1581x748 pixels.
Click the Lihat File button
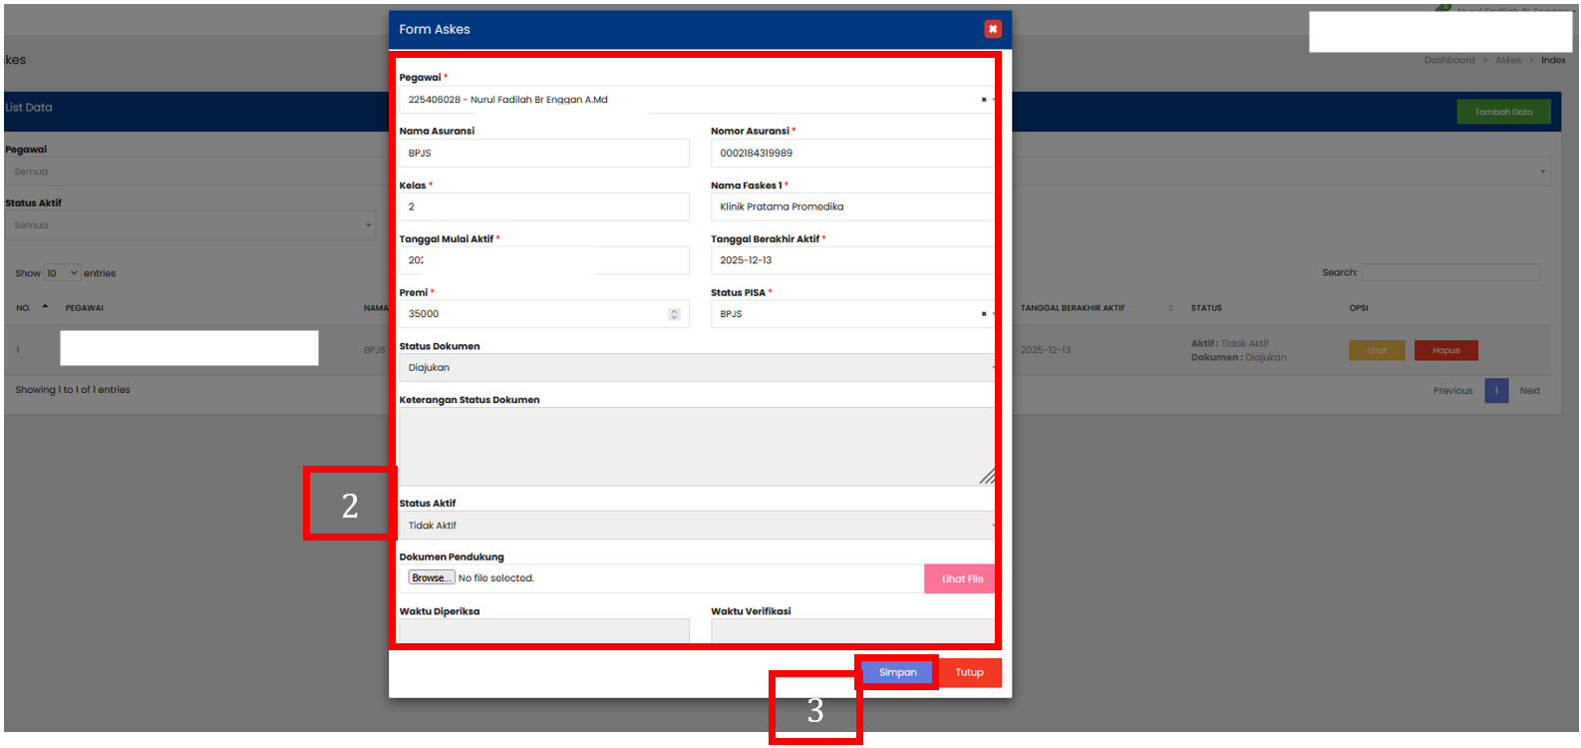(961, 578)
